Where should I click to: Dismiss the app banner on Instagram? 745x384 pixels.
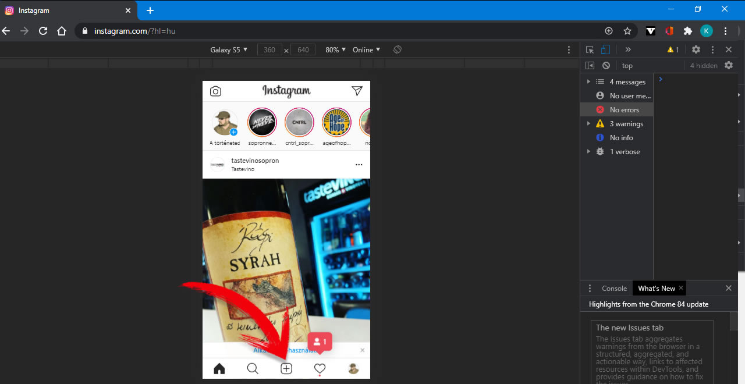(363, 350)
